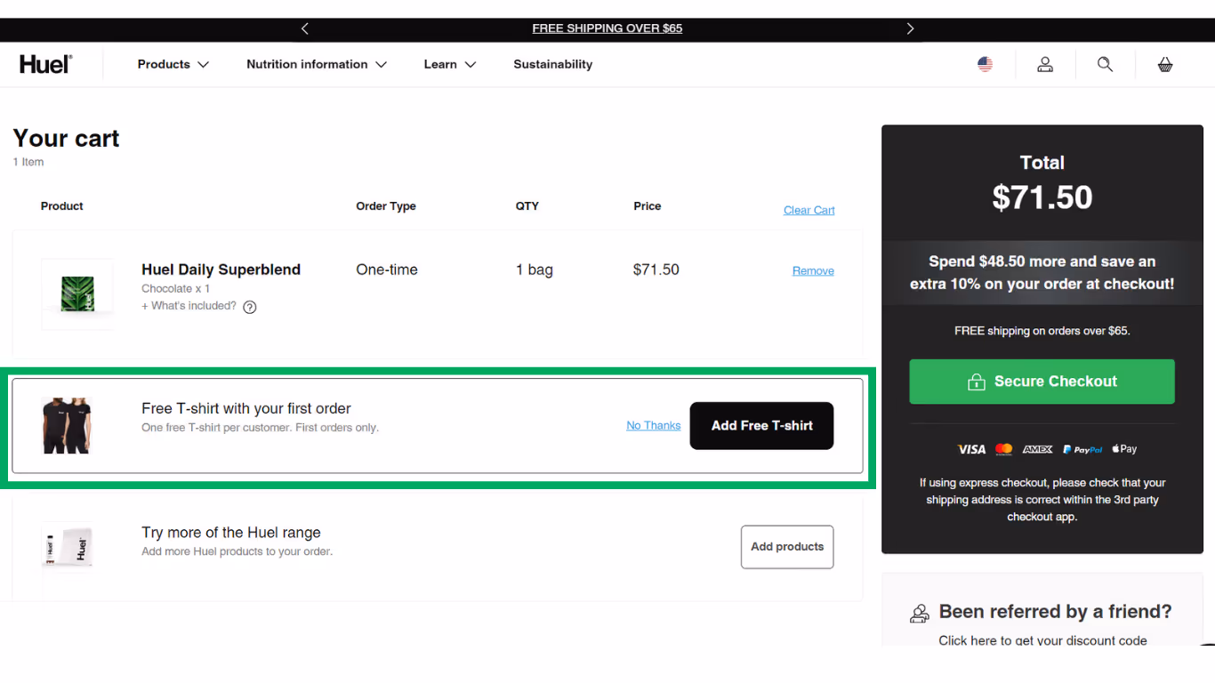Click the Huel logo
1215x683 pixels.
[x=45, y=64]
